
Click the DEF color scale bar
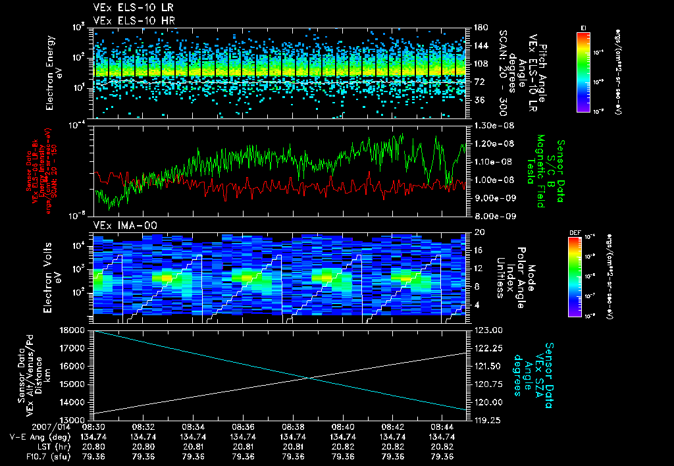pos(575,277)
